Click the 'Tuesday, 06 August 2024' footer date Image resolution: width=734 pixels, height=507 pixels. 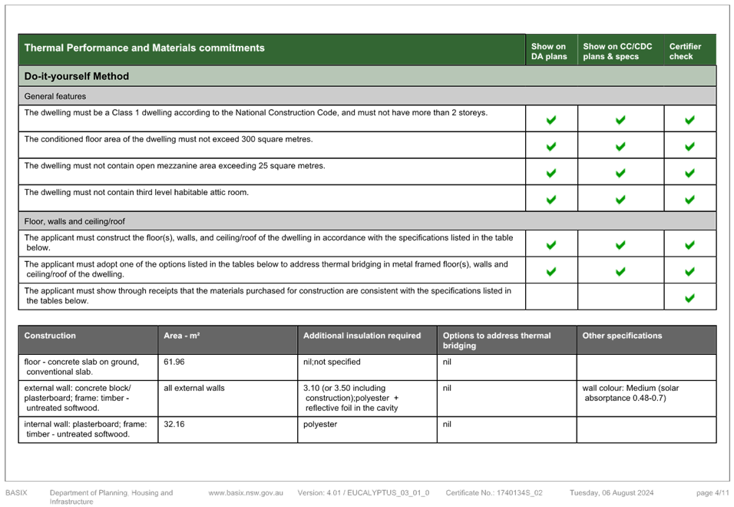click(611, 493)
